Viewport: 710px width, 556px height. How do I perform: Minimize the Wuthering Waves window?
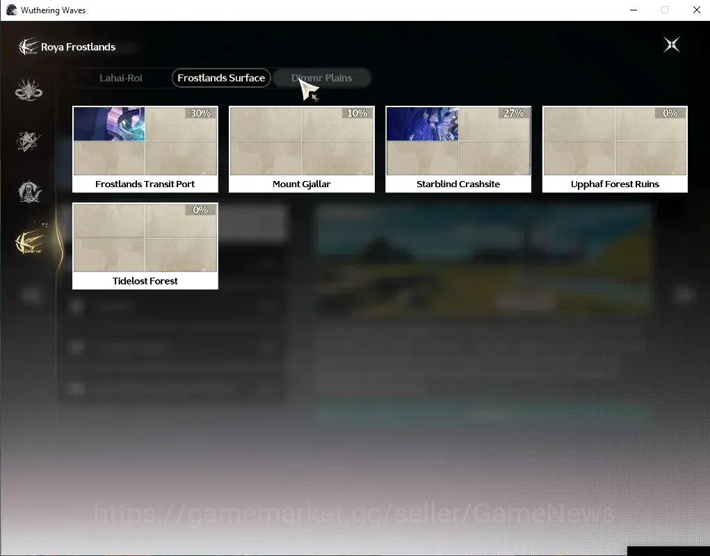(x=634, y=10)
